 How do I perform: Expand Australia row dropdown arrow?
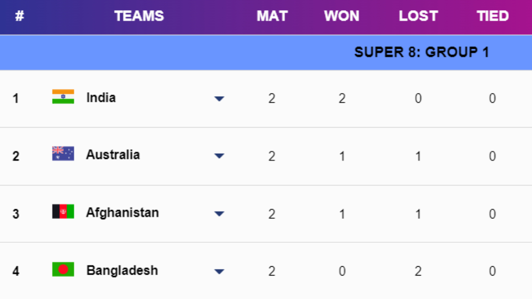[x=219, y=156]
